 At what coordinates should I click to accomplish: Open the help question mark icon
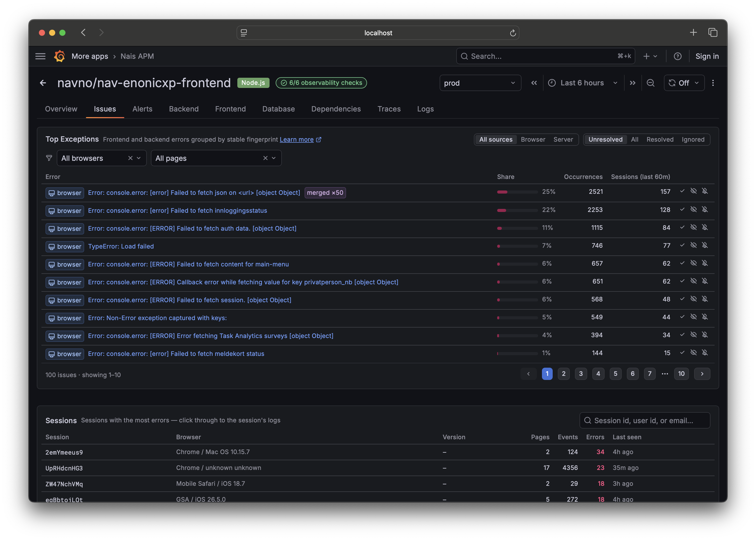(x=677, y=56)
